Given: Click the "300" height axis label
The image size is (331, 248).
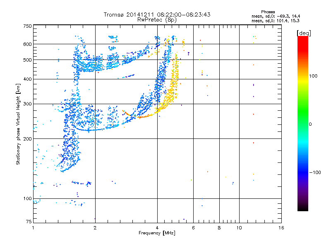Looking at the screenshot, I should 27,104.
